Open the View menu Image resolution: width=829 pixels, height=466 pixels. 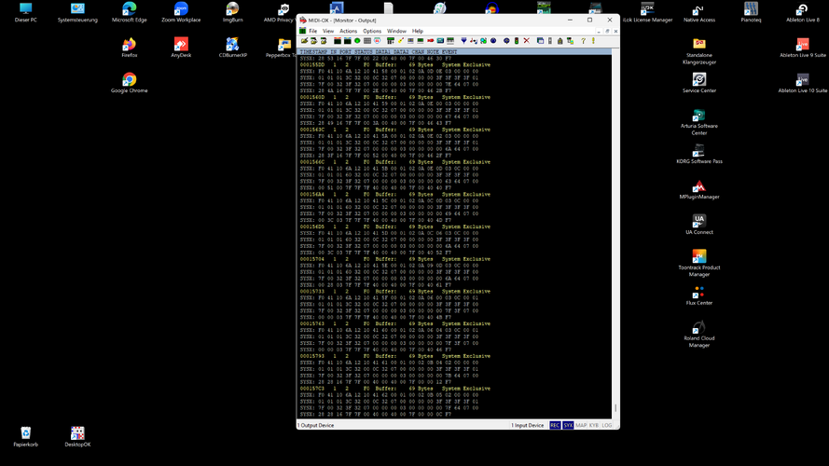click(x=328, y=31)
